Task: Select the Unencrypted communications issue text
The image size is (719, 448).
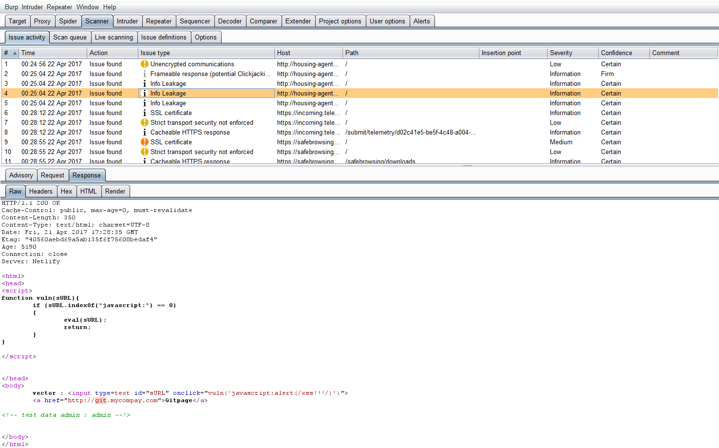Action: [192, 64]
